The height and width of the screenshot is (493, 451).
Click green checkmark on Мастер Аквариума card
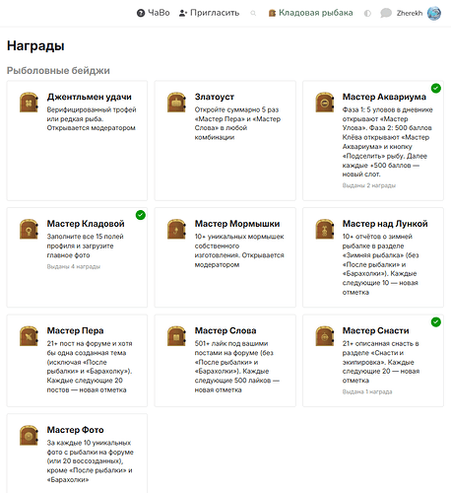tap(436, 88)
